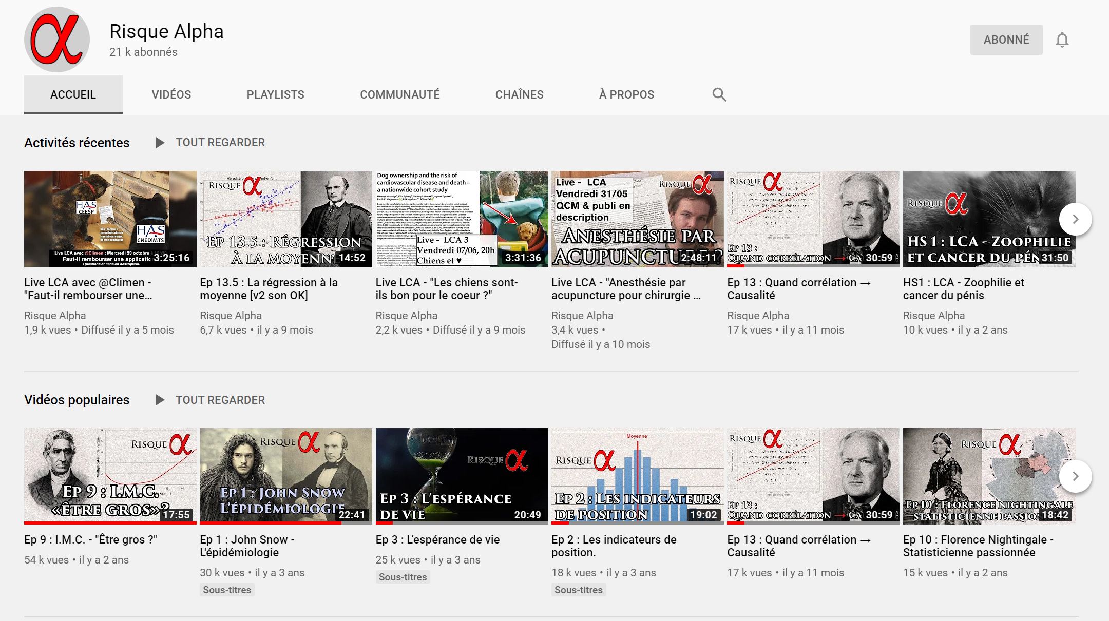This screenshot has height=621, width=1109.
Task: Click the Risque Alpha channel name header
Action: 167,31
